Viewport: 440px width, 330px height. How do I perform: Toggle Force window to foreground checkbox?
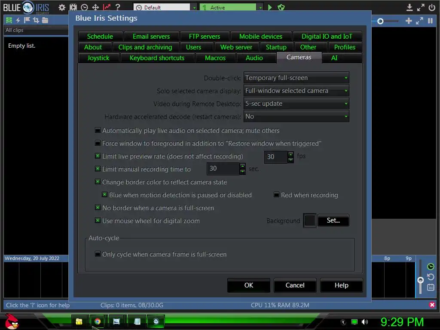click(x=98, y=143)
